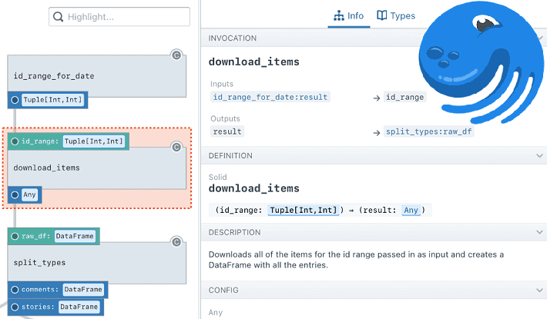Open the split_types:raw_df output link
547x319 pixels.
tap(428, 131)
